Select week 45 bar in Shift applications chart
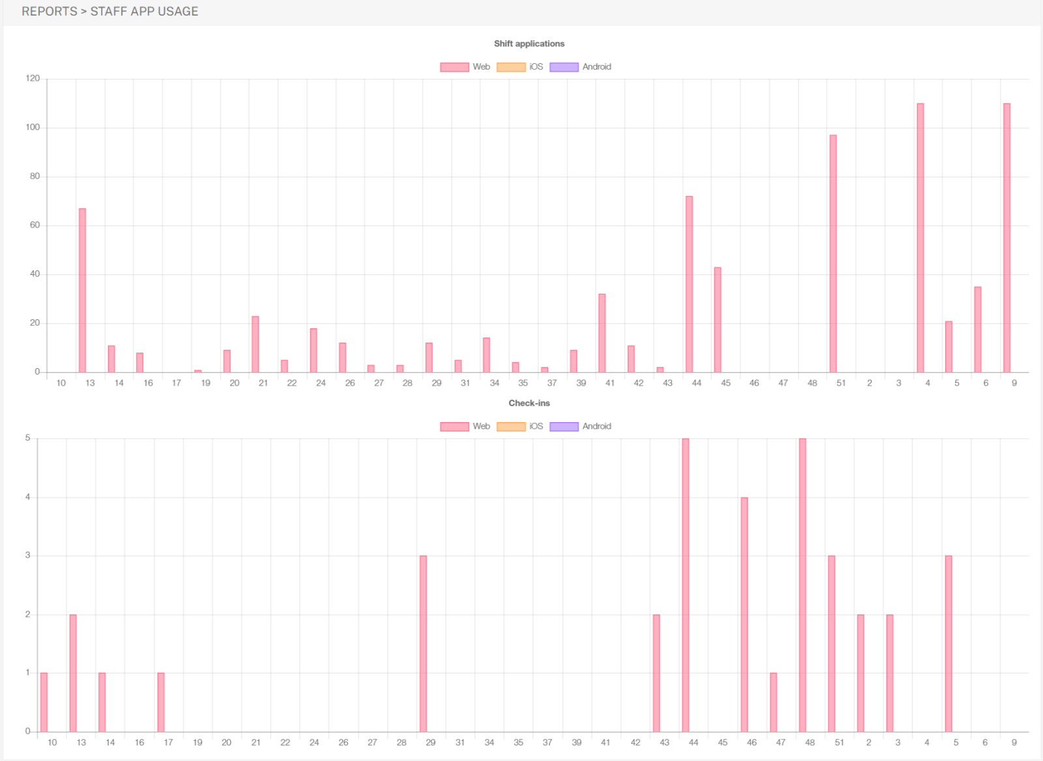 (x=718, y=320)
